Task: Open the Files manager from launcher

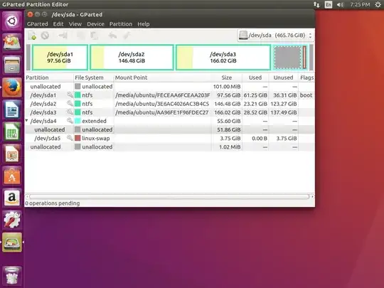Action: pos(12,65)
